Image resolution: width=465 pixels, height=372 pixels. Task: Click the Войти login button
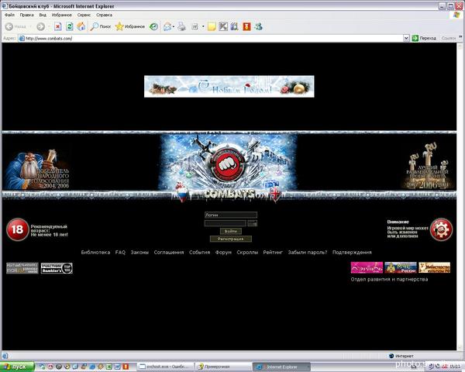[231, 231]
